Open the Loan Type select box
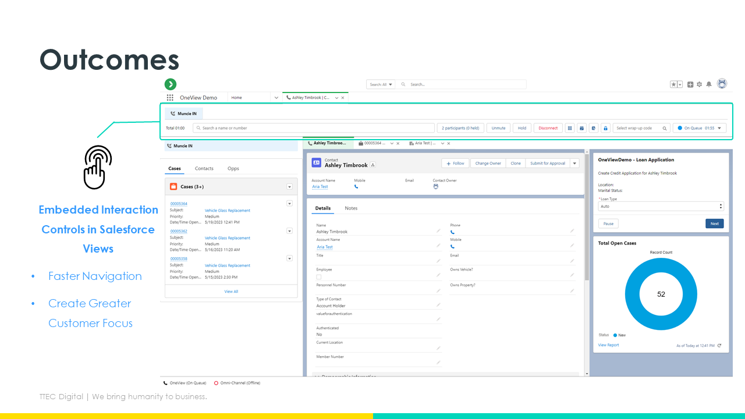 [x=661, y=207]
